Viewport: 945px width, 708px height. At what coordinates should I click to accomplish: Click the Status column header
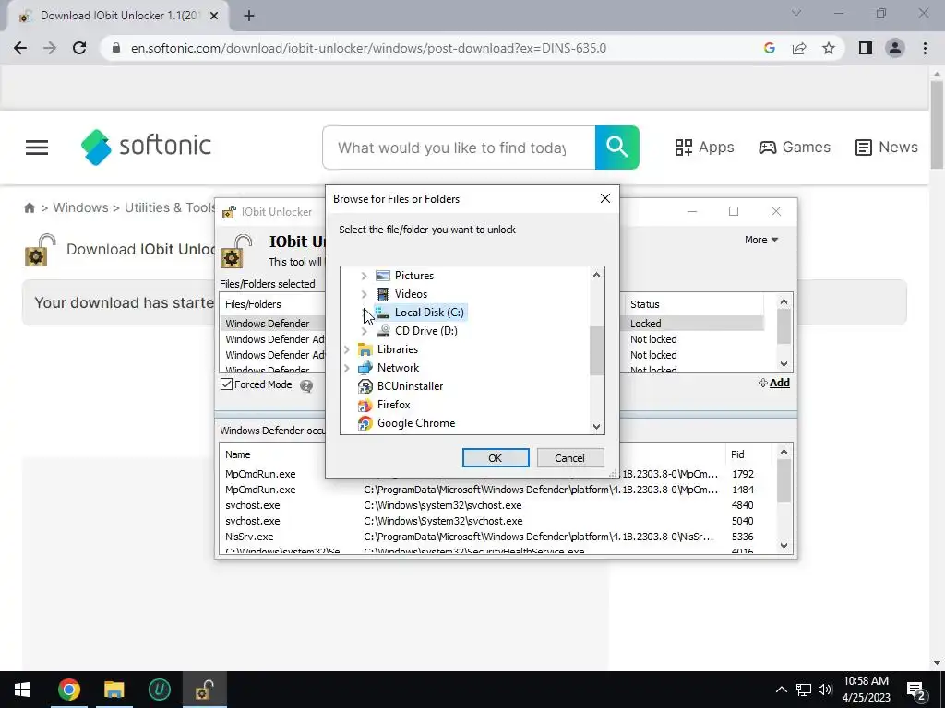645,304
